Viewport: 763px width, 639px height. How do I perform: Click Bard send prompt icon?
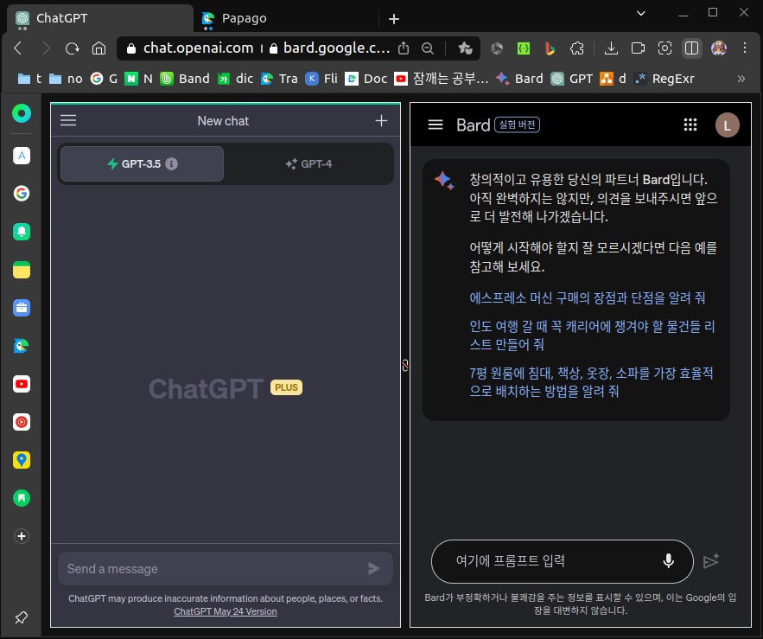711,560
